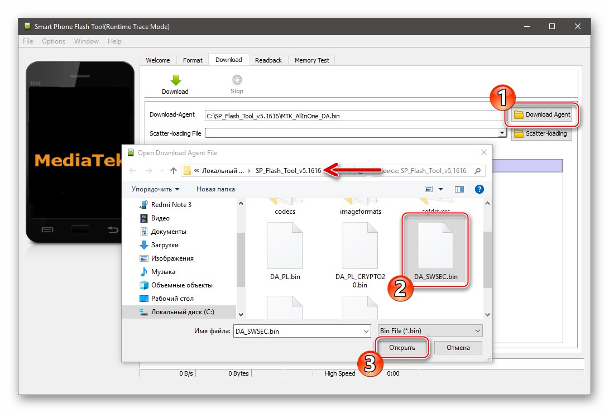Click the Stop icon in toolbar

click(237, 80)
